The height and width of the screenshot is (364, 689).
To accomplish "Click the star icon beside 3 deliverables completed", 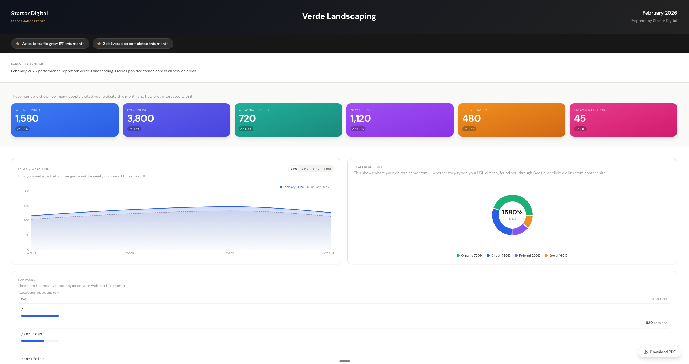I will click(x=99, y=44).
